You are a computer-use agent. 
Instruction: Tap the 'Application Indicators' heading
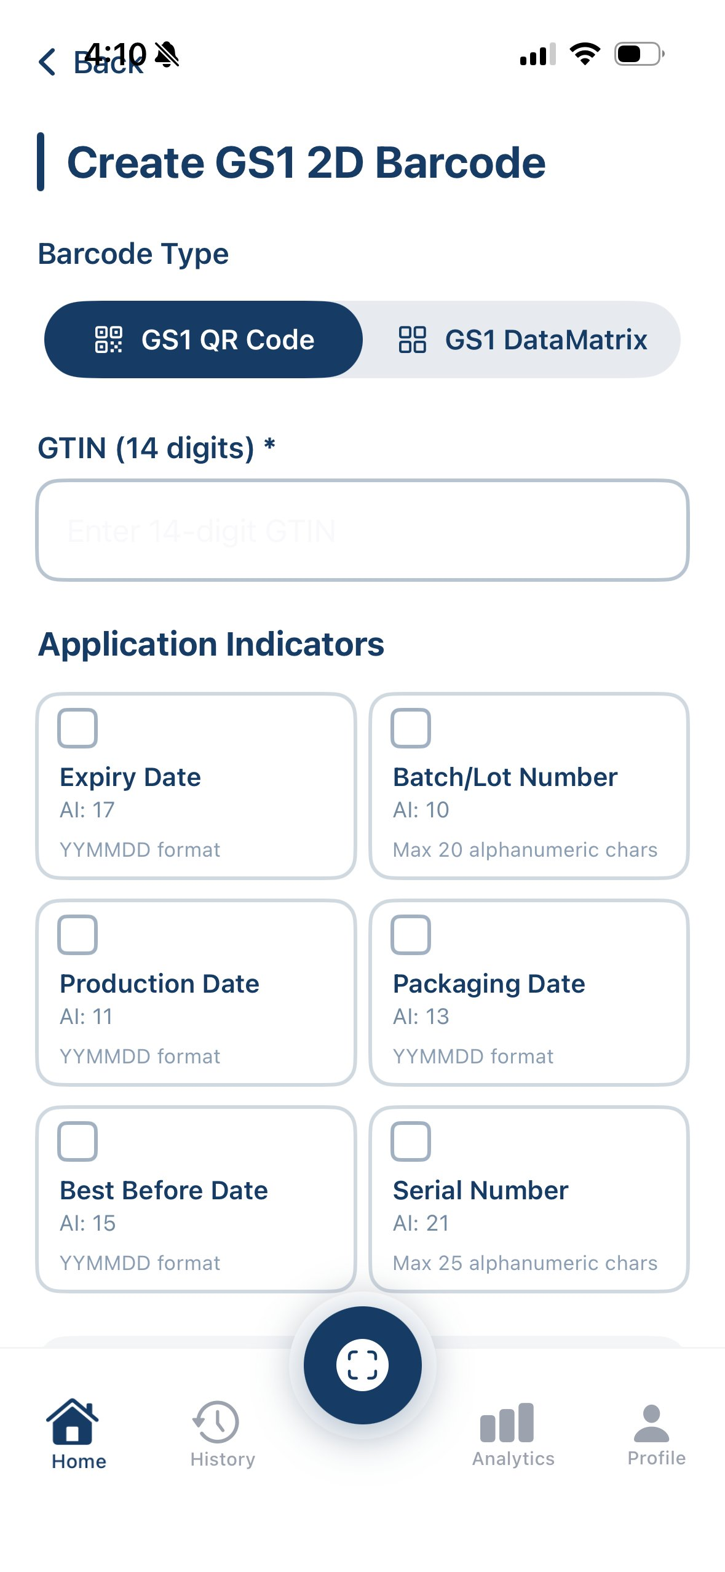[212, 645]
